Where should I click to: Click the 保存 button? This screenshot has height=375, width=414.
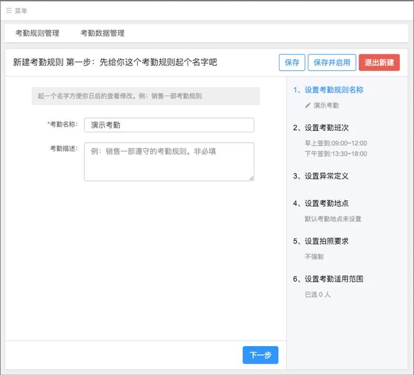pyautogui.click(x=292, y=63)
